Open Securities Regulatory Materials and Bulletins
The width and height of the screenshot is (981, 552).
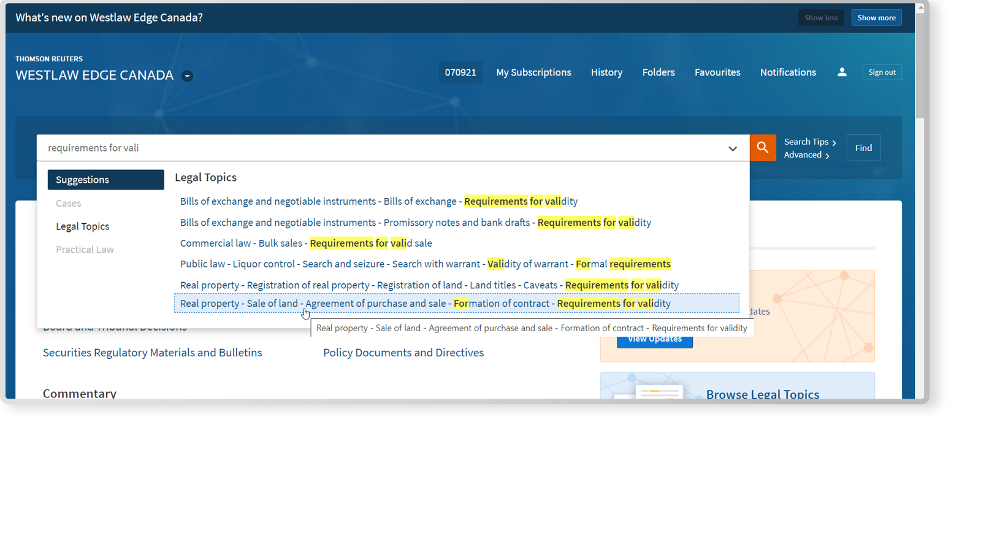[x=153, y=353]
